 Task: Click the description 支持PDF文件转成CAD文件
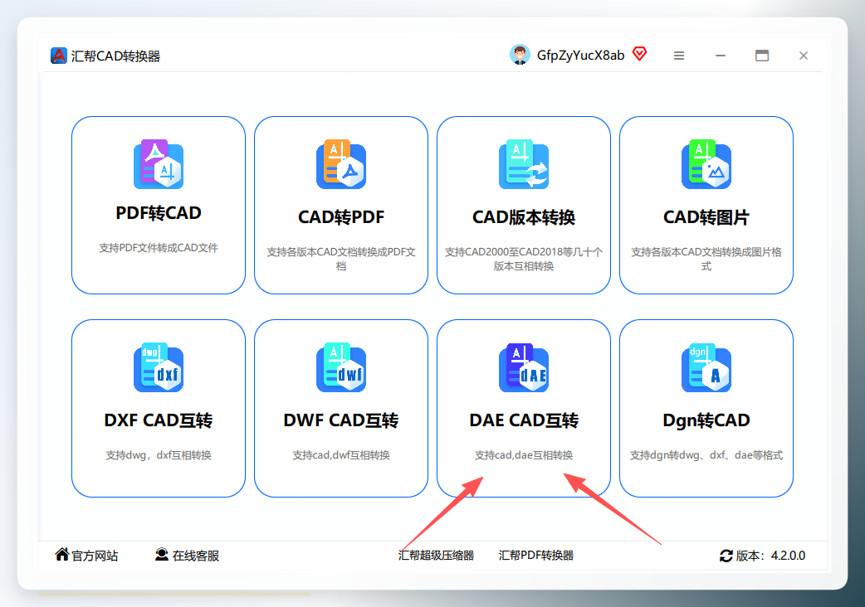click(x=159, y=248)
